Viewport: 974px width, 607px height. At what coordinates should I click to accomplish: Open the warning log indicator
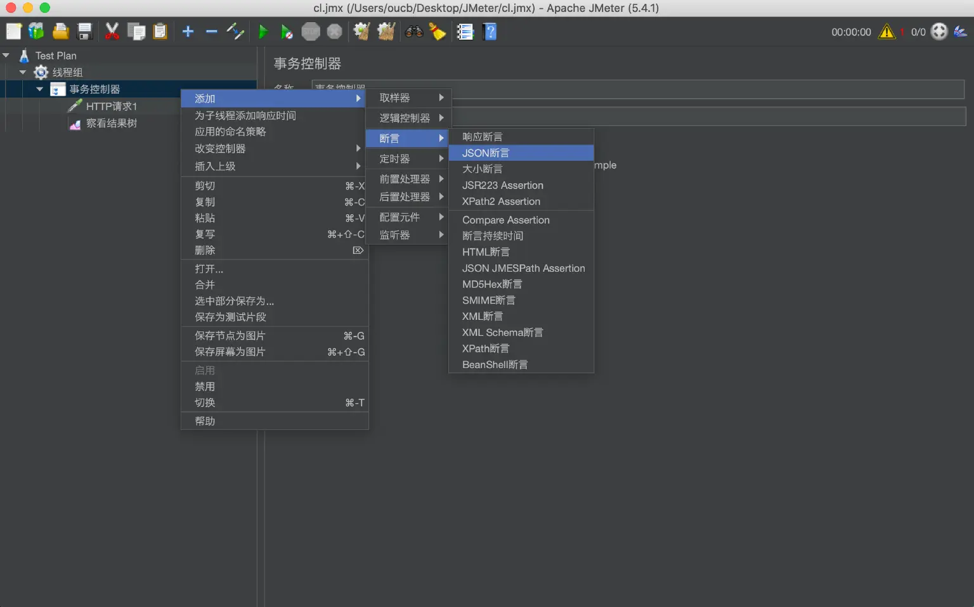(887, 31)
